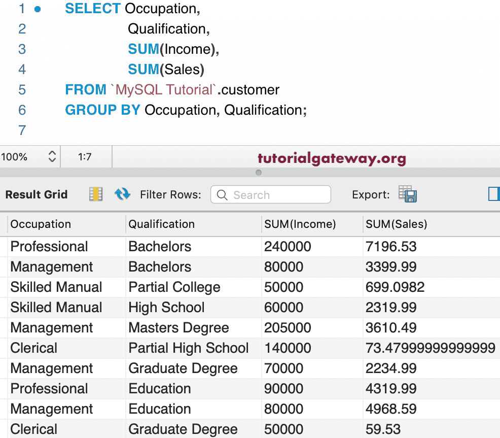Click line number 6 in the SQL editor
500x438 pixels.
point(22,110)
